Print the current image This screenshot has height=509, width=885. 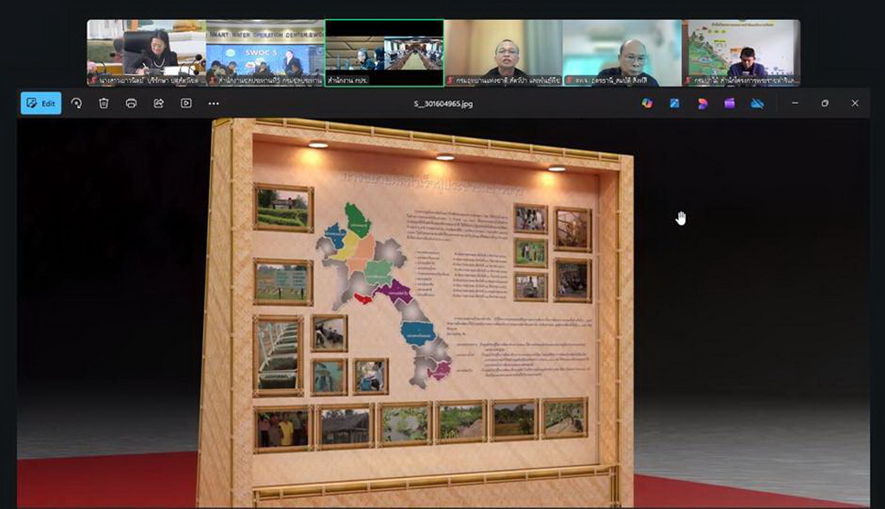pos(131,103)
